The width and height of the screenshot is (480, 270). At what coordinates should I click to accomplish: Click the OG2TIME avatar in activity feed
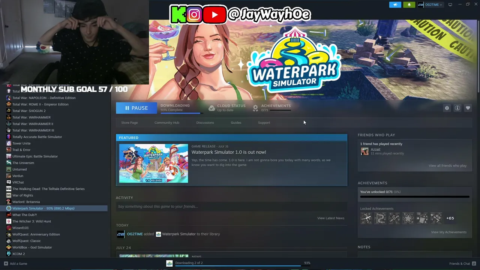(x=121, y=234)
